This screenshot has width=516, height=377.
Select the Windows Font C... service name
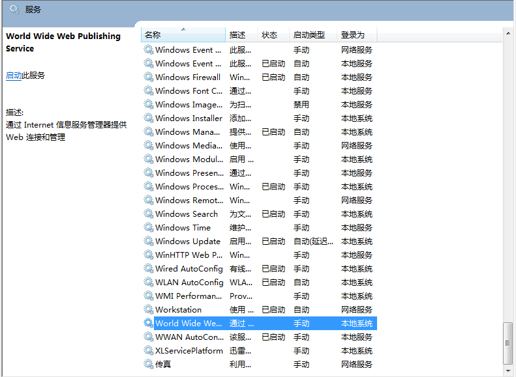click(x=189, y=91)
